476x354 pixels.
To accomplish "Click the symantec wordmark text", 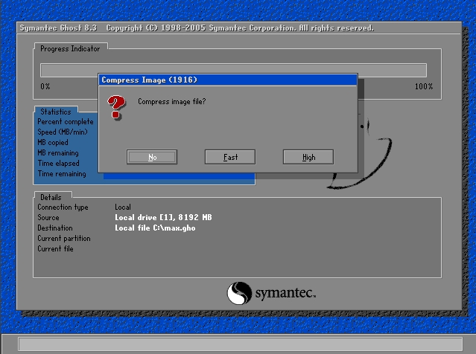I will click(287, 293).
